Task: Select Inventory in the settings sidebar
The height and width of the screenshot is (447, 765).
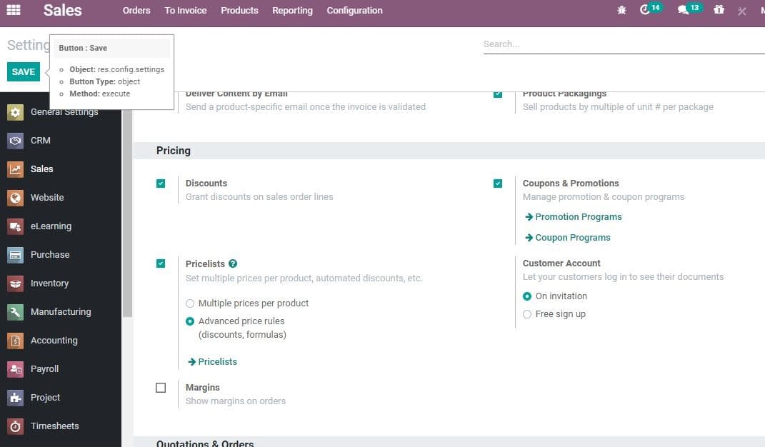Action: [x=49, y=283]
